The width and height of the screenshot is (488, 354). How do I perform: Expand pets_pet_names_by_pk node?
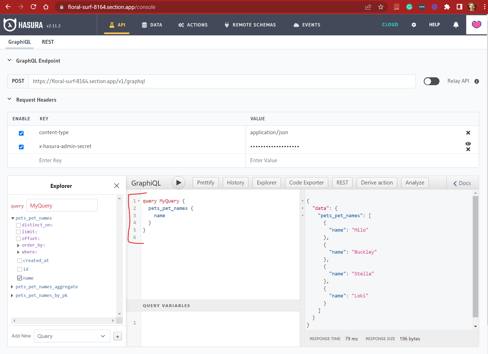[x=12, y=296]
